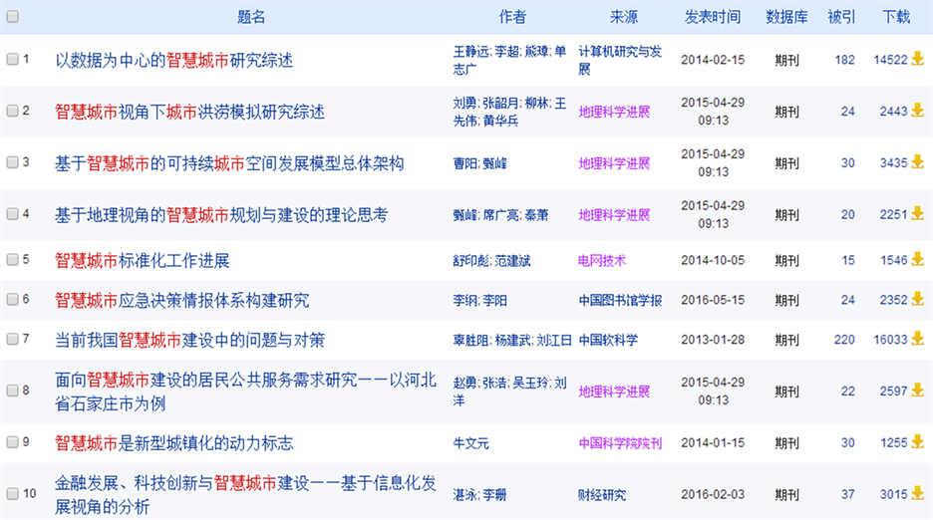Screen dimensions: 933x520
Task: Tick the checkbox of result 10
Action: [x=12, y=494]
